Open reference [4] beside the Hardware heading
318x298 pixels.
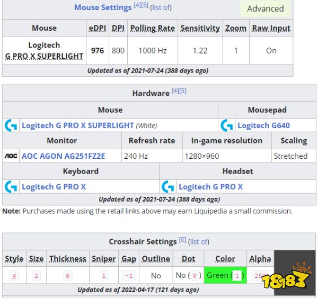point(175,91)
